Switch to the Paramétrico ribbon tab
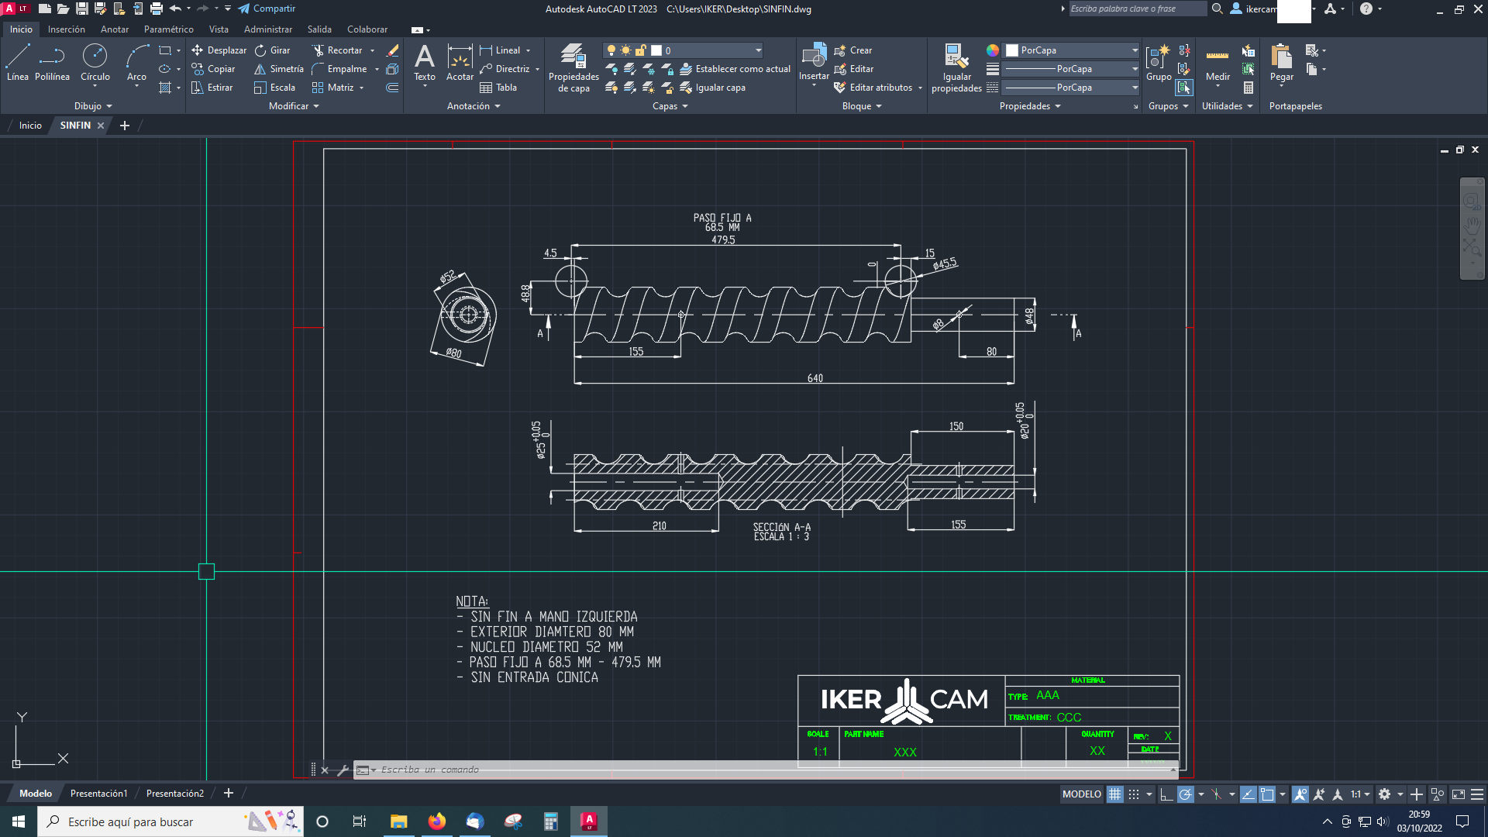Screen dimensions: 1488x837 (168, 29)
